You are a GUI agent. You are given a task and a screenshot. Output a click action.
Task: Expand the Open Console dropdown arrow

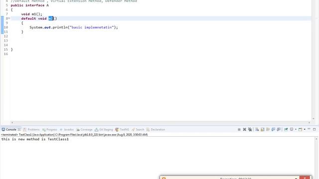(x=305, y=129)
